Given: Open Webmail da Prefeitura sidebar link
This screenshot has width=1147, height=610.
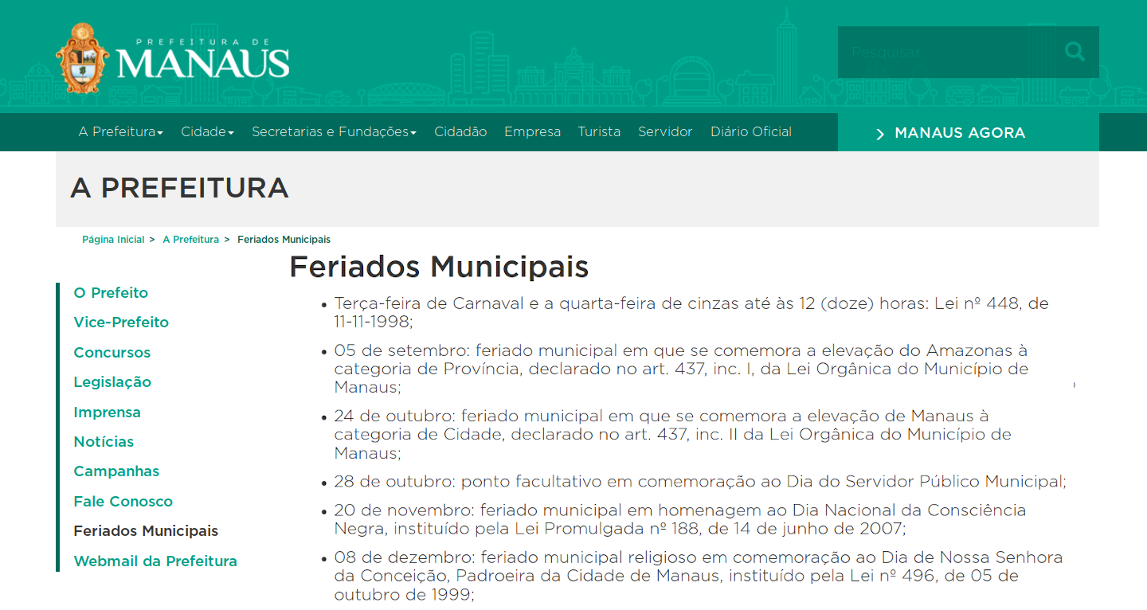Looking at the screenshot, I should (x=155, y=561).
